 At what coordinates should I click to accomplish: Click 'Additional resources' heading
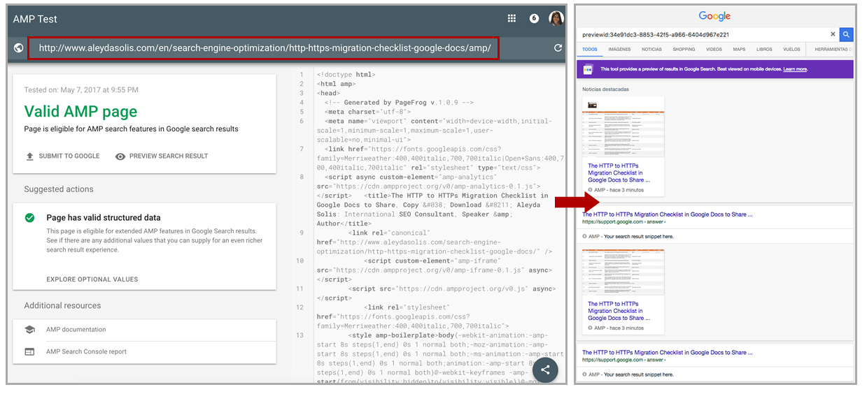click(x=62, y=306)
